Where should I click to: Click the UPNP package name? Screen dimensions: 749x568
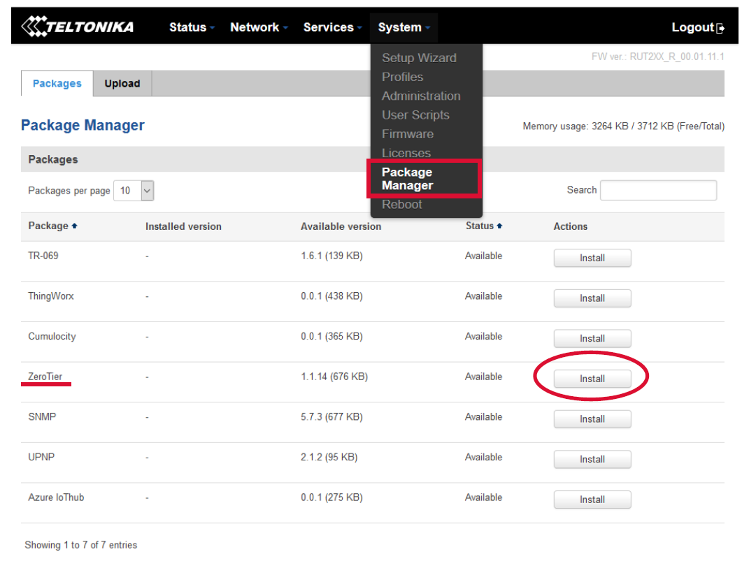coord(41,457)
